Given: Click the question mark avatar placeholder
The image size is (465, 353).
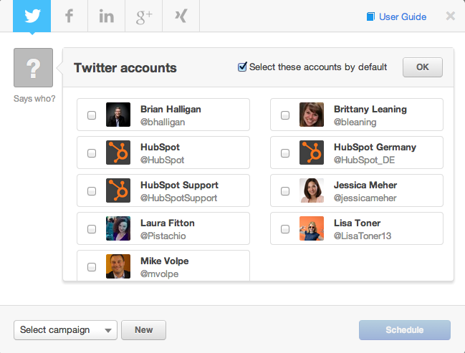Looking at the screenshot, I should coord(33,68).
